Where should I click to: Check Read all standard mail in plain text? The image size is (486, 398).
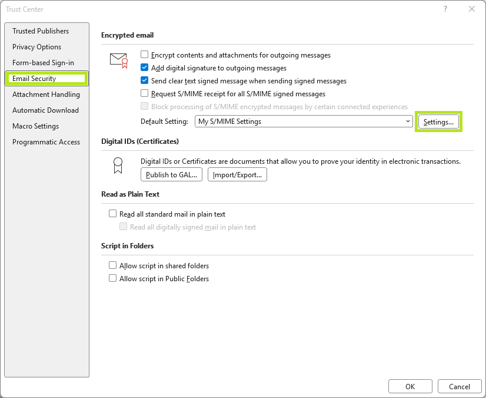pos(113,214)
